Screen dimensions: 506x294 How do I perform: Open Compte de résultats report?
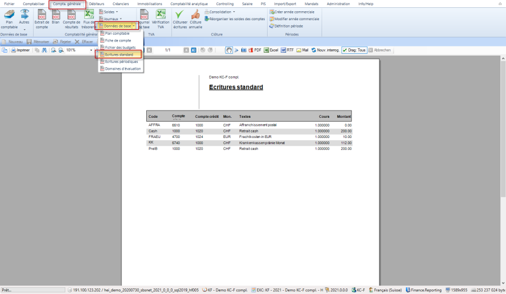[71, 19]
